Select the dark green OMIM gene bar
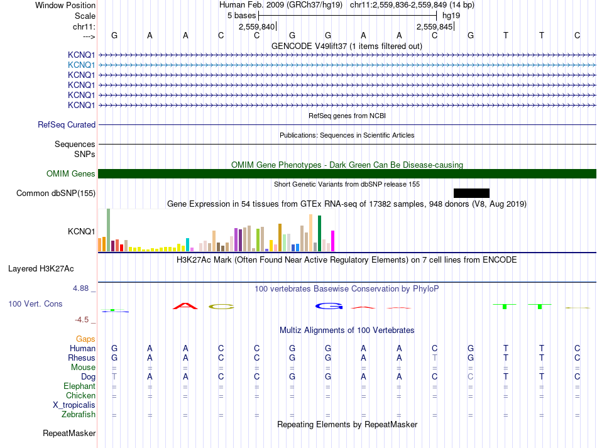 348,174
